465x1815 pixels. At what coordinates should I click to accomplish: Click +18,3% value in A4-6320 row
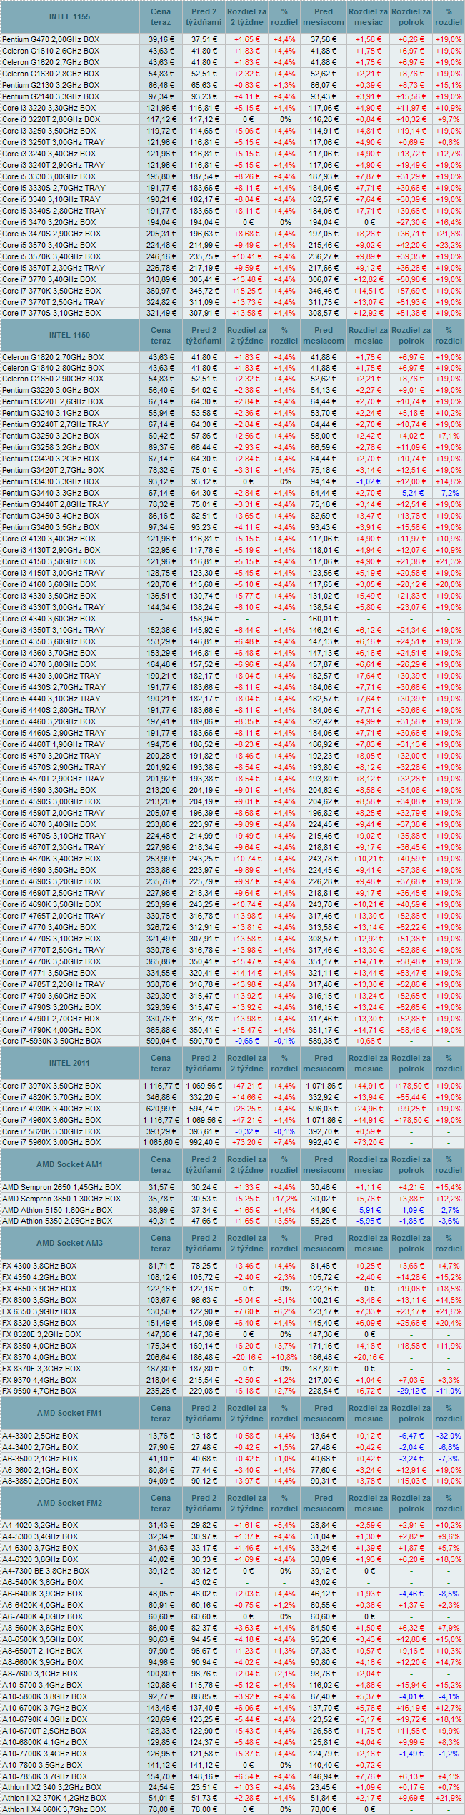[x=449, y=1559]
